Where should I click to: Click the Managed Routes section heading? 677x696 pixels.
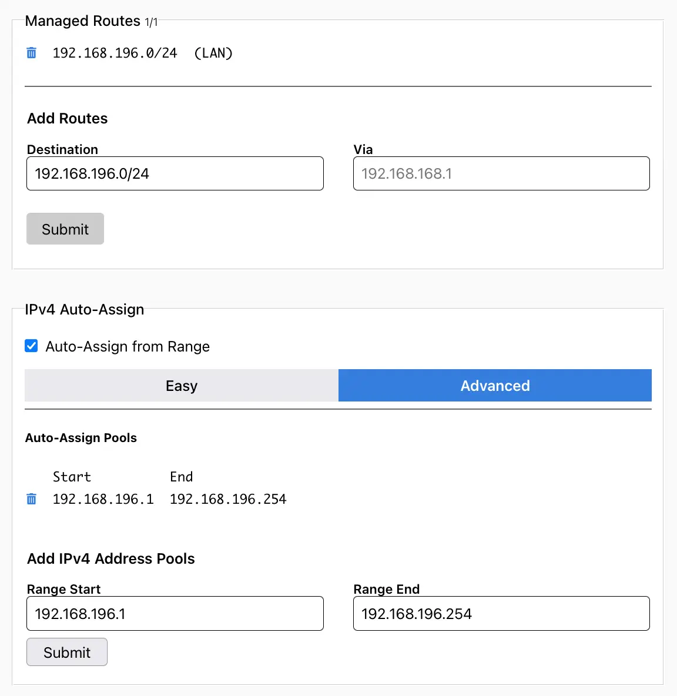[83, 21]
